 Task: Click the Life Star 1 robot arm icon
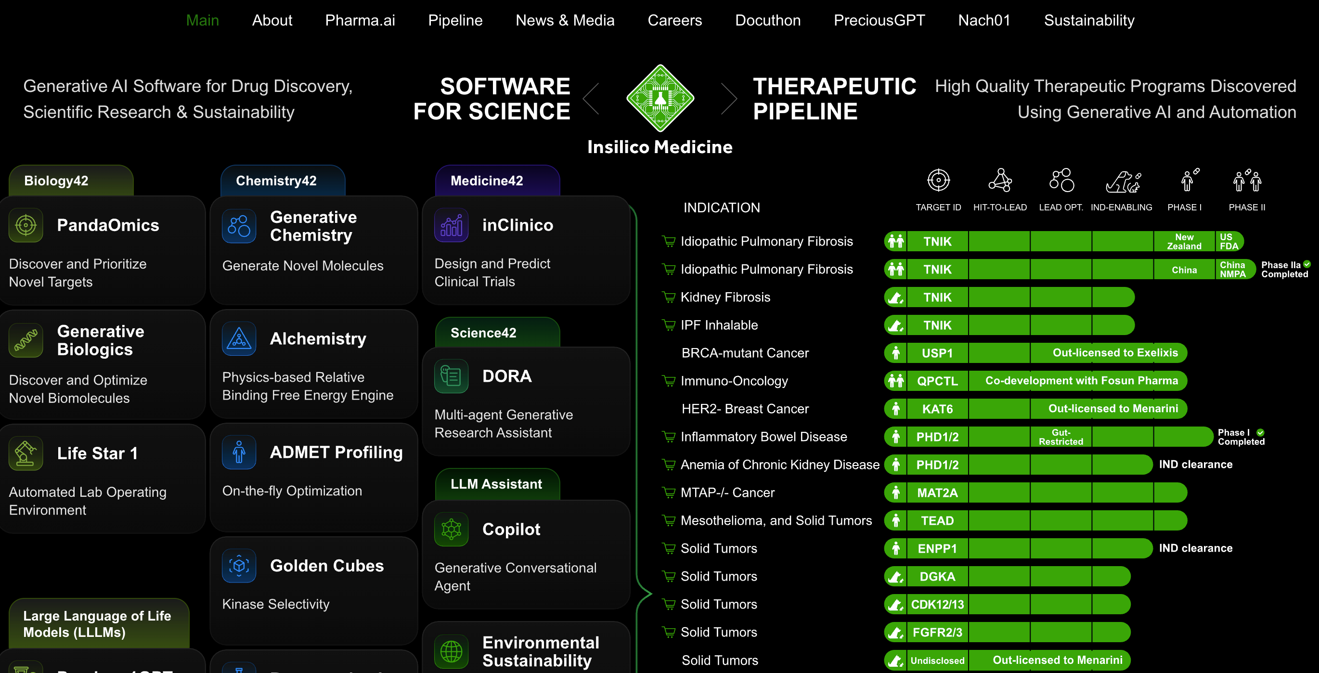pos(26,453)
